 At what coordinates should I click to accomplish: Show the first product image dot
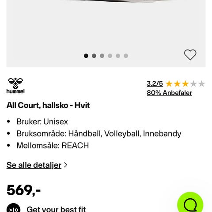point(86,56)
